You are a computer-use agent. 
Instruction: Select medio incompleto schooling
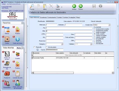click(95, 32)
